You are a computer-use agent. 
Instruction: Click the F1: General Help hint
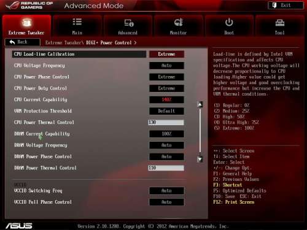coord(233,174)
